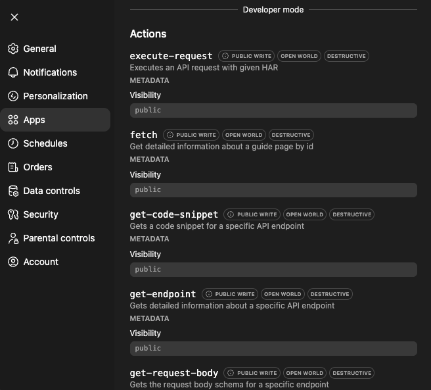
Task: Click the get-endpoint action name
Action: point(163,294)
